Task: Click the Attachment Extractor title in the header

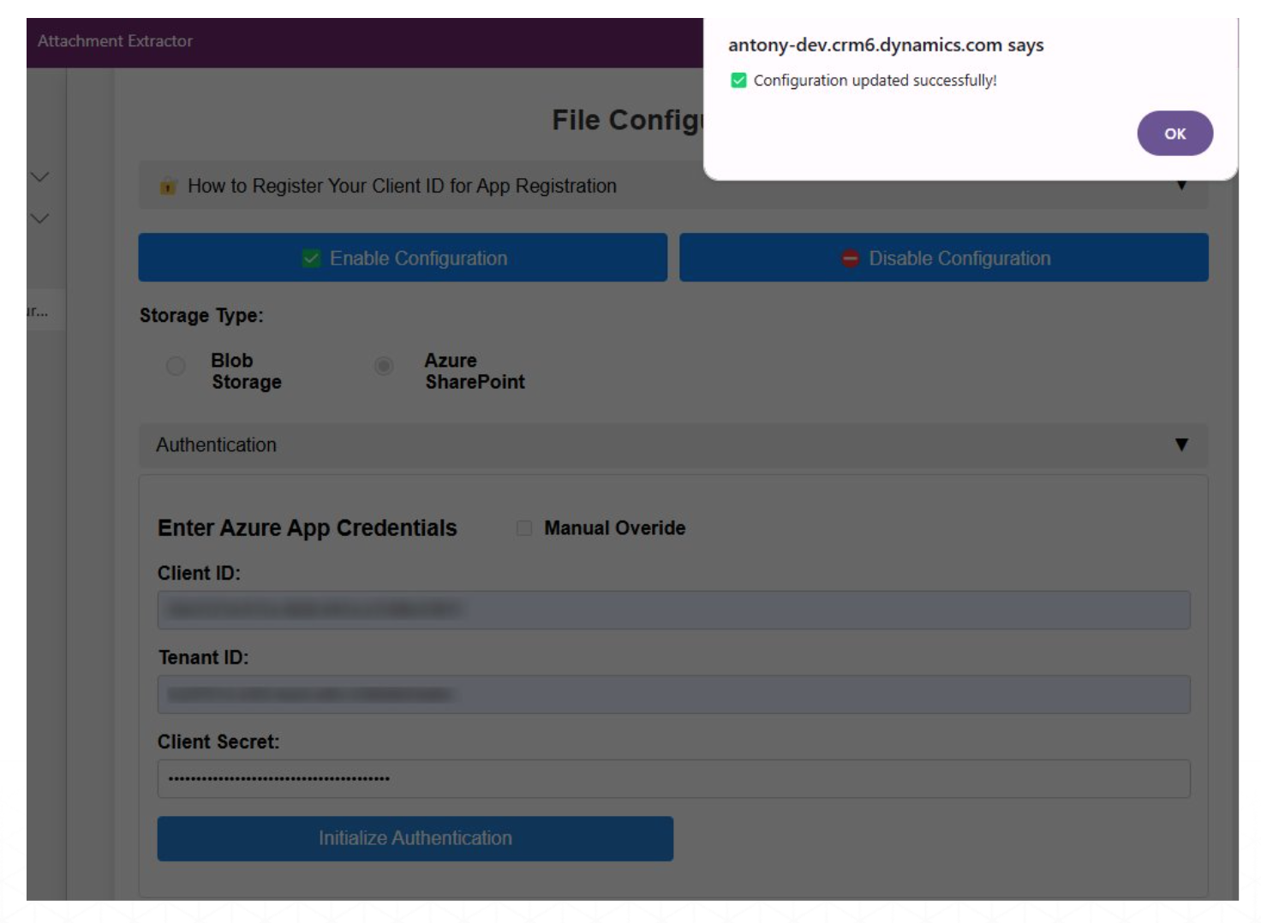Action: click(x=115, y=41)
